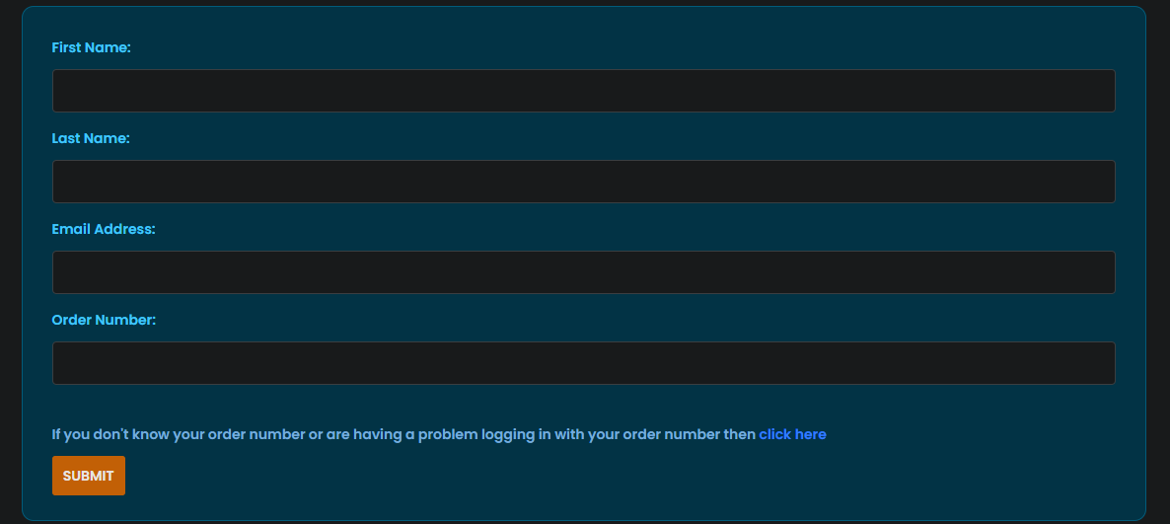Screen dimensions: 1170x524
Task: Click the box where the email goes
Action: [x=583, y=272]
